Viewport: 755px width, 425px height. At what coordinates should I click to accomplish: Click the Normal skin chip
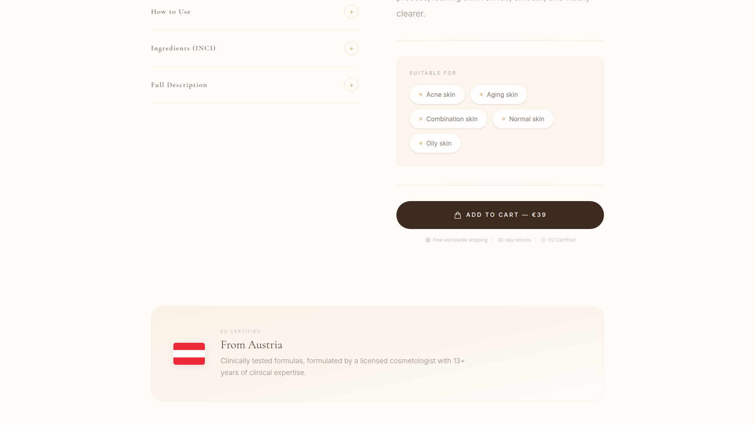pyautogui.click(x=523, y=119)
